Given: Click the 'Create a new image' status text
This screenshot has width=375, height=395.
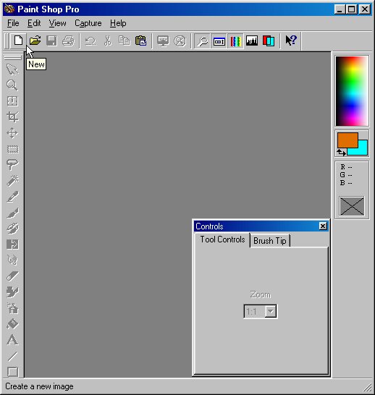Looking at the screenshot, I should click(39, 386).
